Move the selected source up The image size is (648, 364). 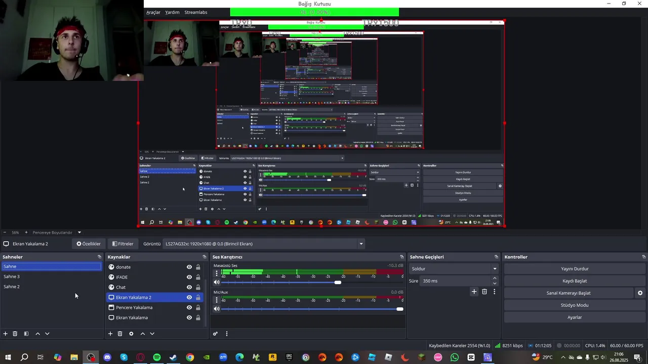143,334
